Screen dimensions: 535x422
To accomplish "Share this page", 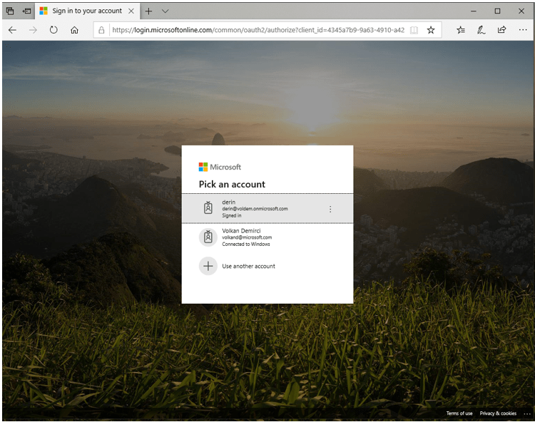I will [501, 30].
